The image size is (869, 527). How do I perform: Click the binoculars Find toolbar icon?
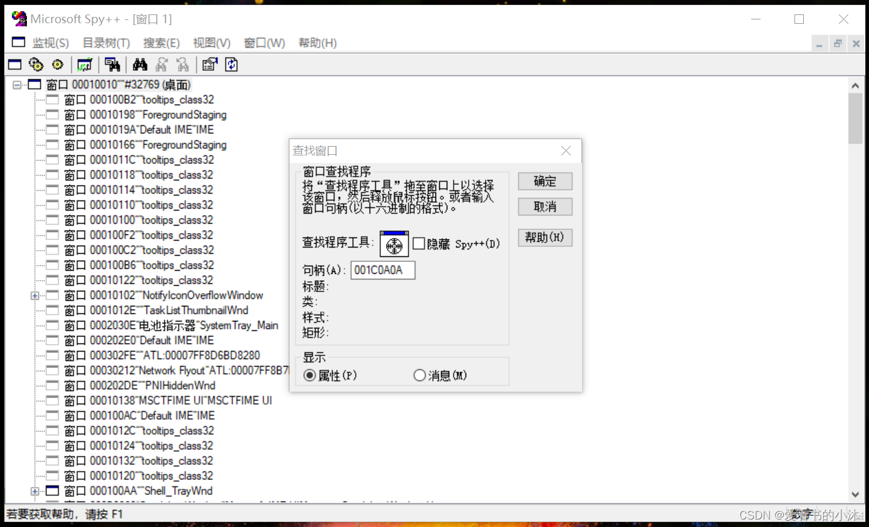pyautogui.click(x=140, y=65)
